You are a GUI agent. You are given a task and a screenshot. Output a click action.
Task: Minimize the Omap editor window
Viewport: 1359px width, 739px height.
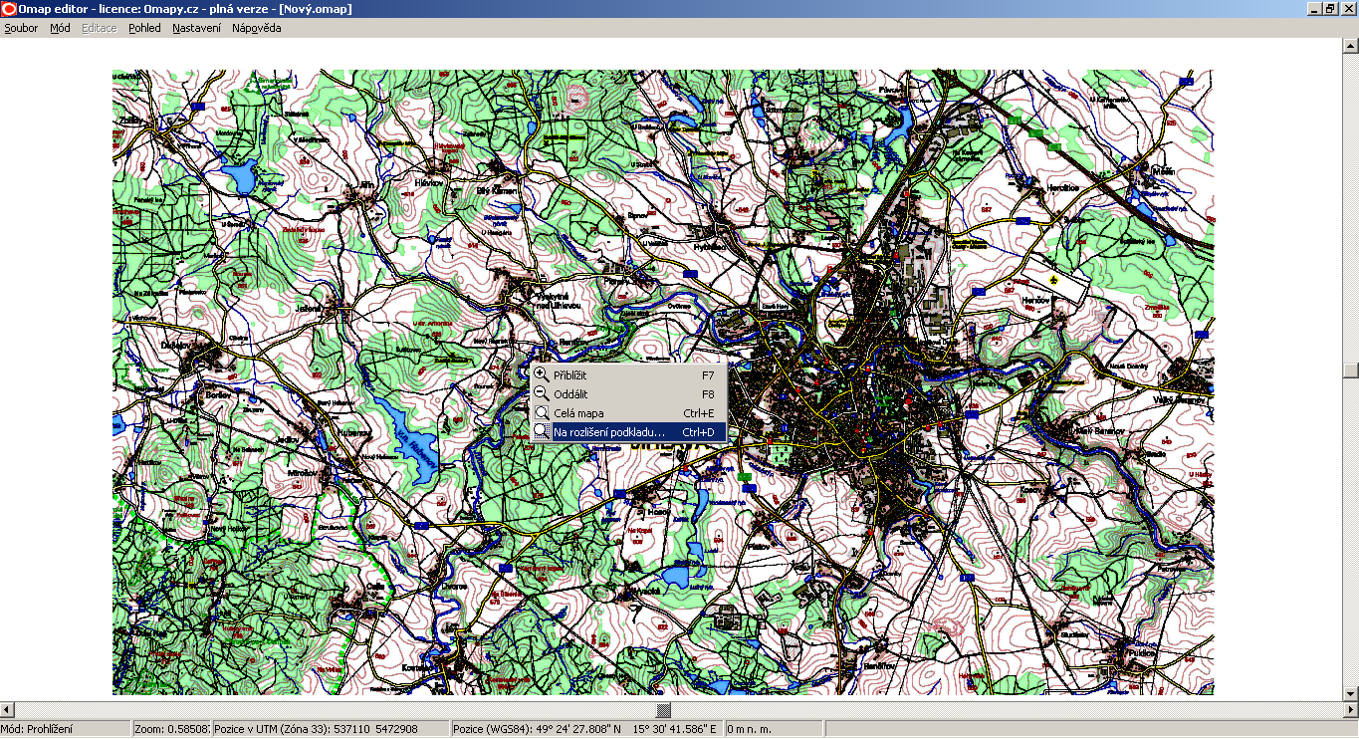pos(1315,9)
